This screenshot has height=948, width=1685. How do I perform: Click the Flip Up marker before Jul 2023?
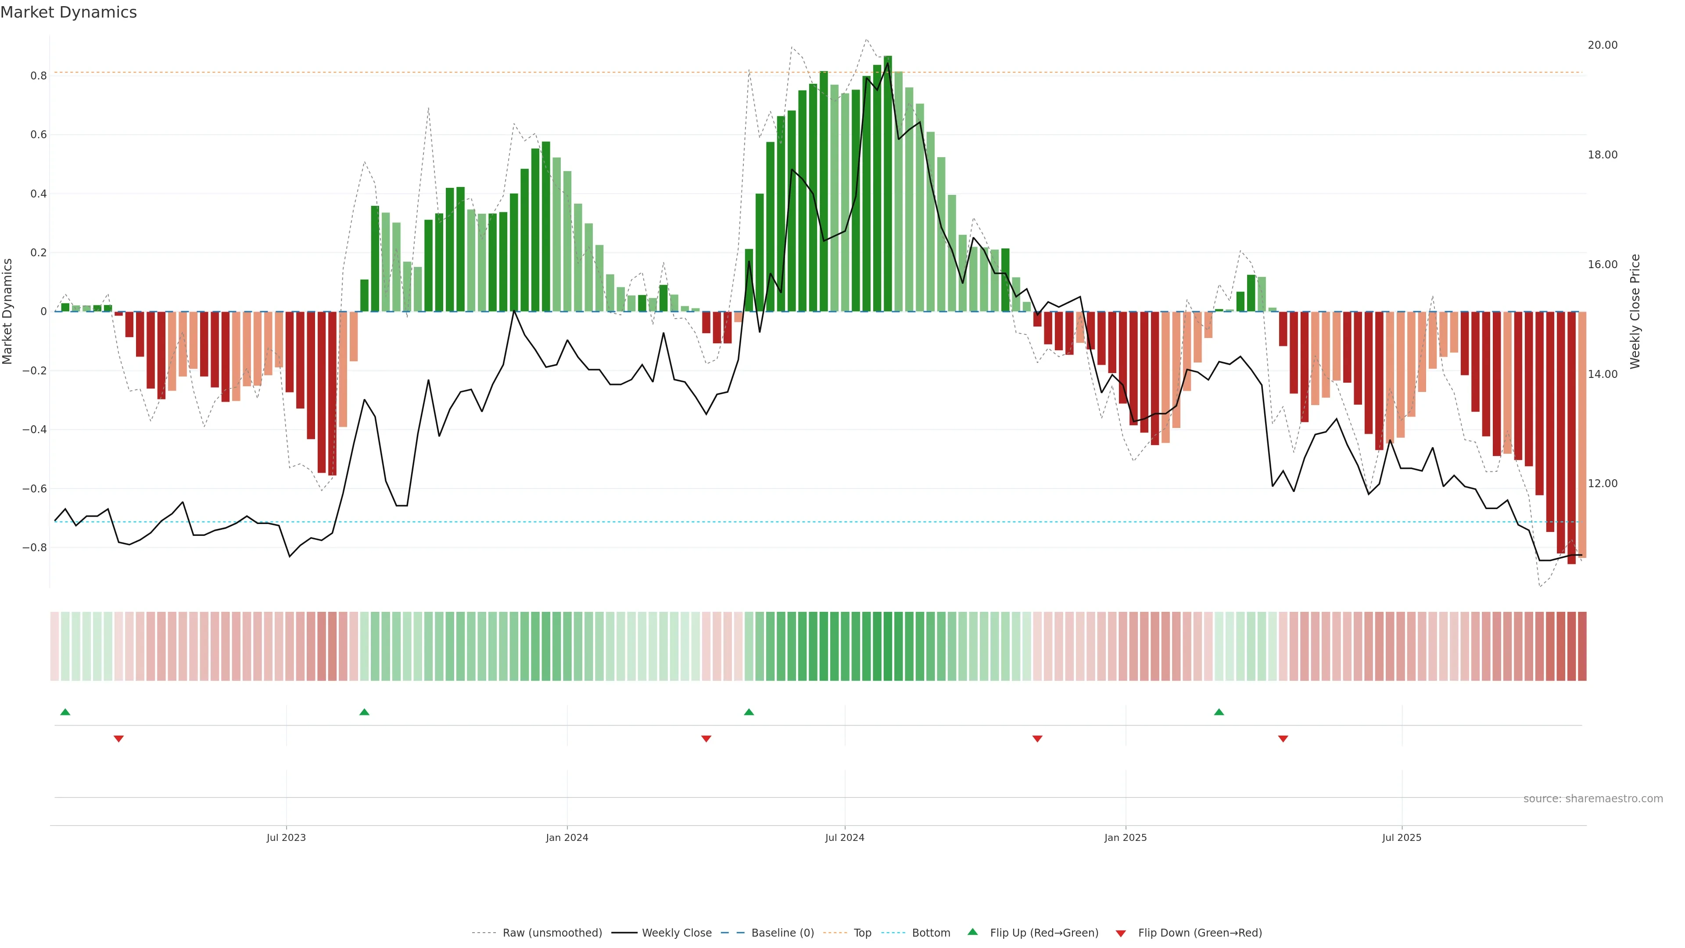click(65, 712)
